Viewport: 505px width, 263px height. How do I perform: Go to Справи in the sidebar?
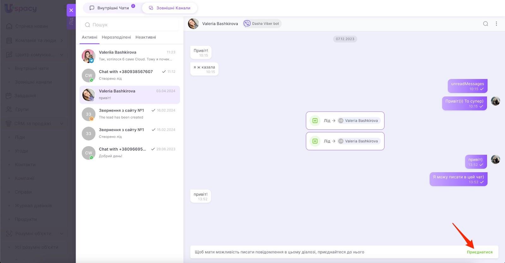[x=23, y=192]
